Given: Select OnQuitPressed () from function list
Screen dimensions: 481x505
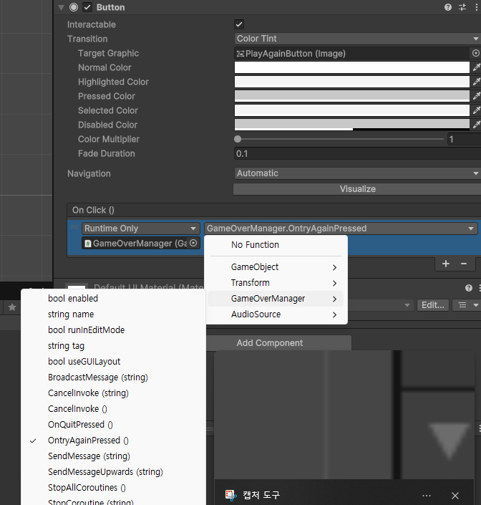Looking at the screenshot, I should [80, 425].
